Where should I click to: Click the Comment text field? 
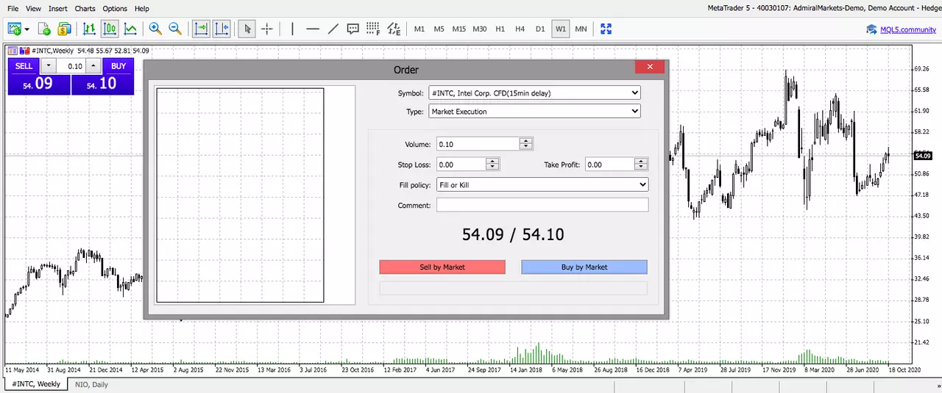coord(542,205)
